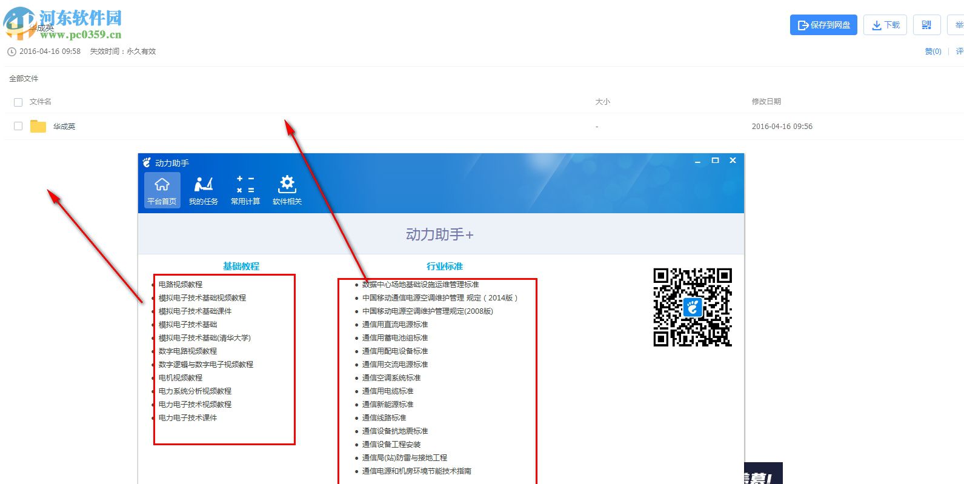Click the 行业标准 section heading
The height and width of the screenshot is (484, 964).
445,267
